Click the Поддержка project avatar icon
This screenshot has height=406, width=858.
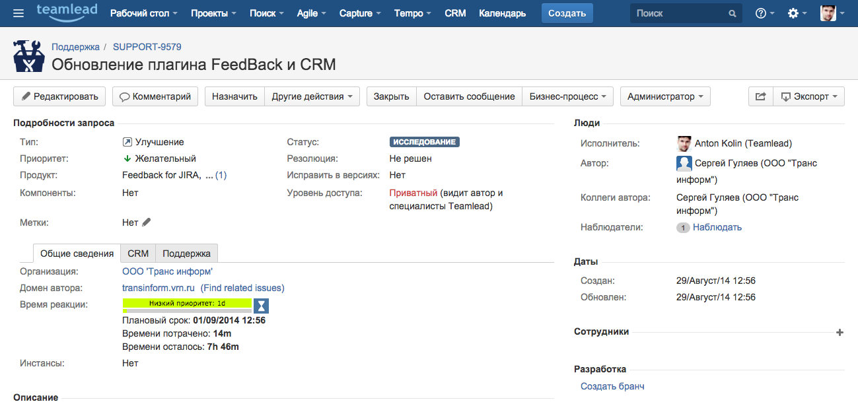[x=28, y=56]
